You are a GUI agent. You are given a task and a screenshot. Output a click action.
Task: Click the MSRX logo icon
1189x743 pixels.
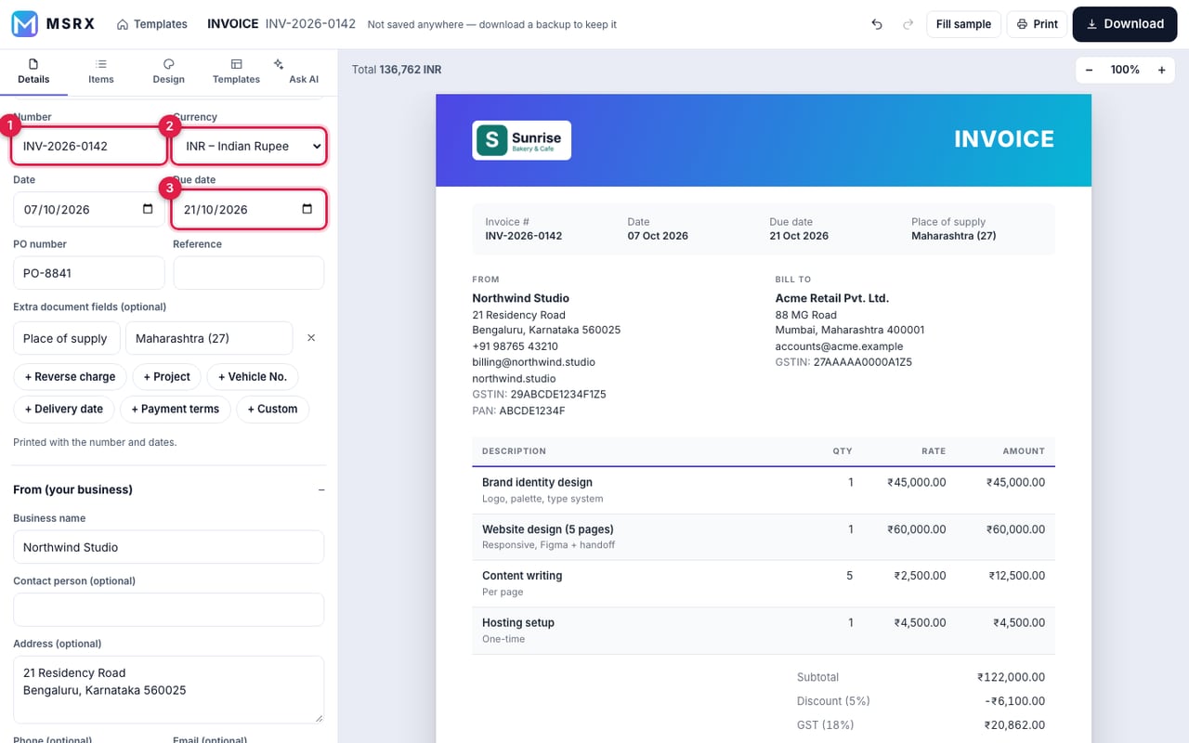[25, 24]
